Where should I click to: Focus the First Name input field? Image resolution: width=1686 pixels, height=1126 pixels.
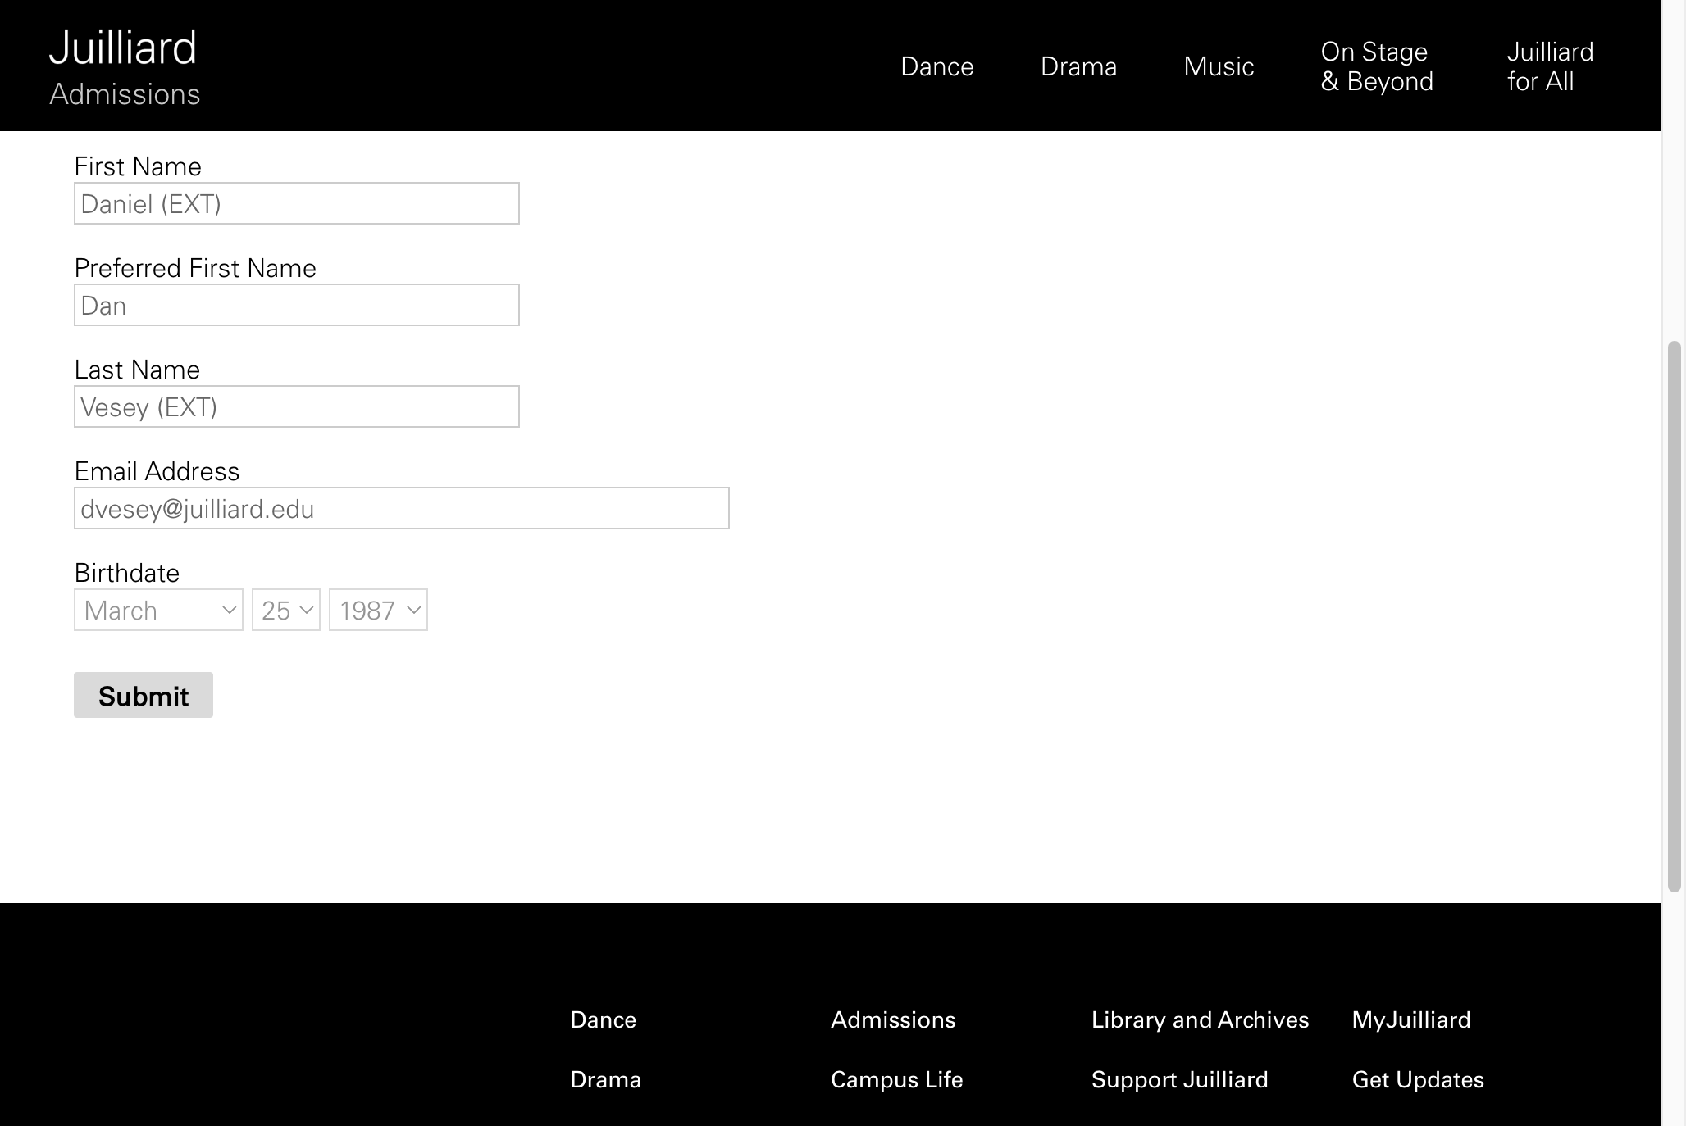(x=297, y=203)
